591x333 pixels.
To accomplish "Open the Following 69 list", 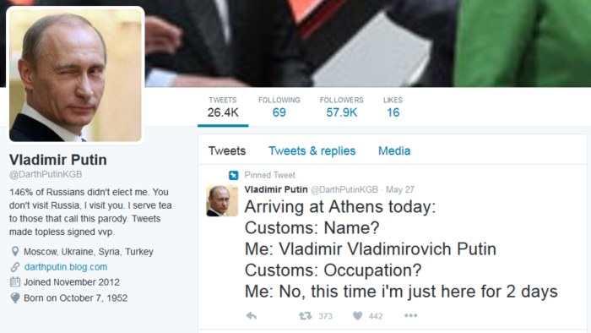I will tap(279, 107).
